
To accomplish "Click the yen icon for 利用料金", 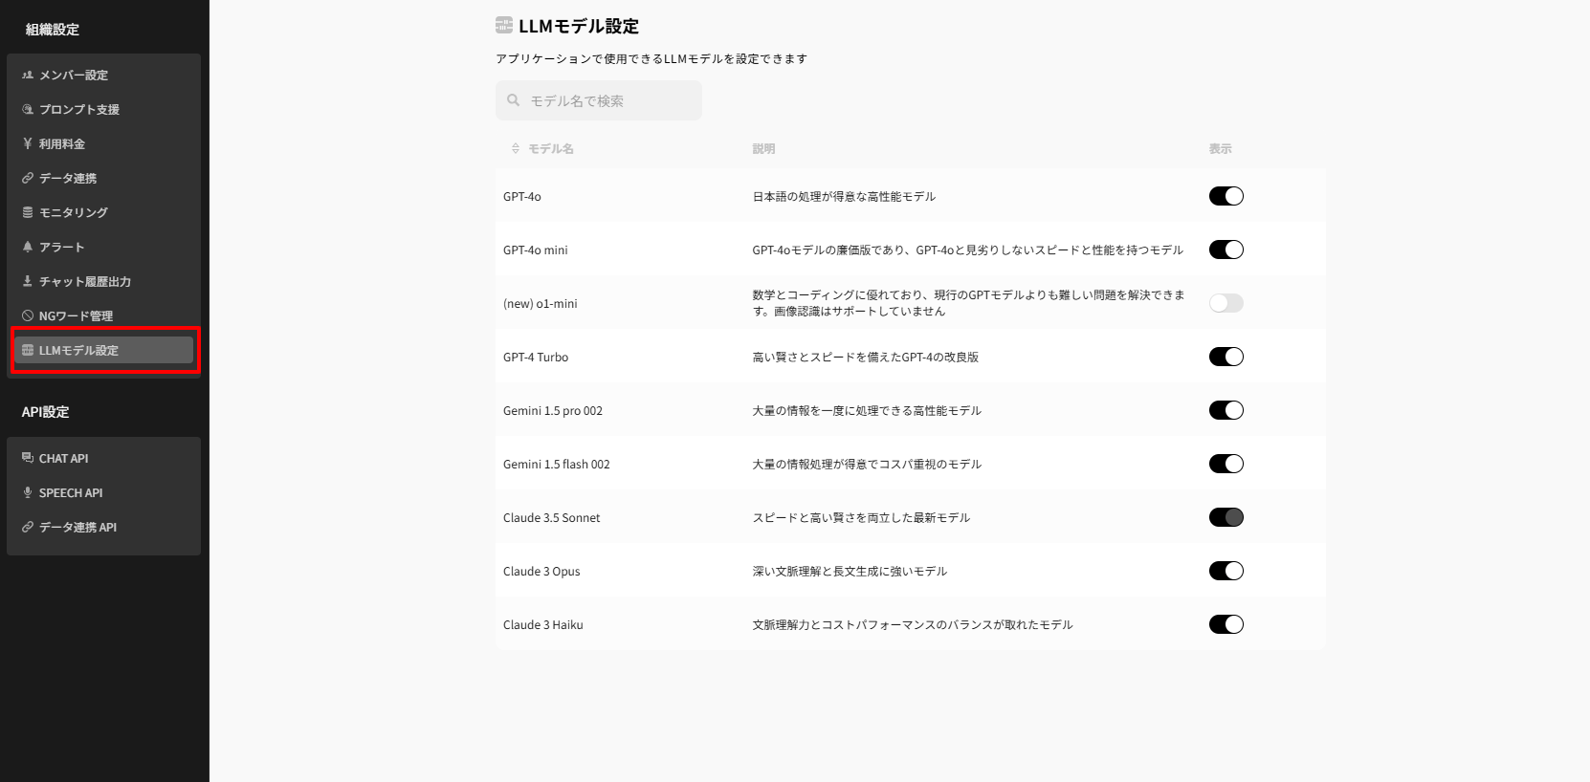I will coord(28,143).
